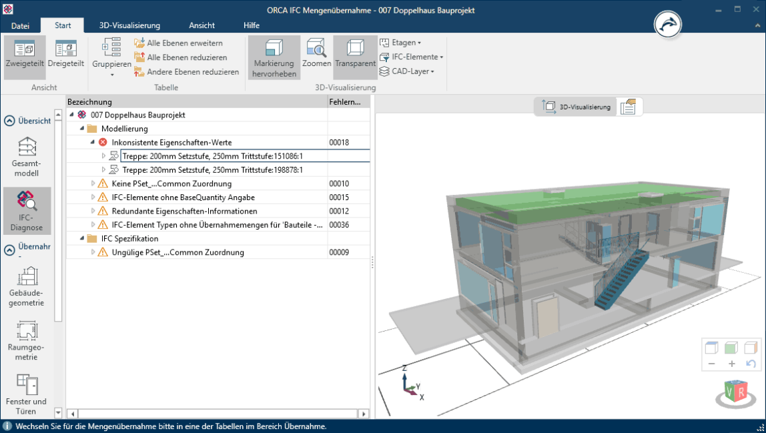Select the Start ribbon tab

point(63,25)
